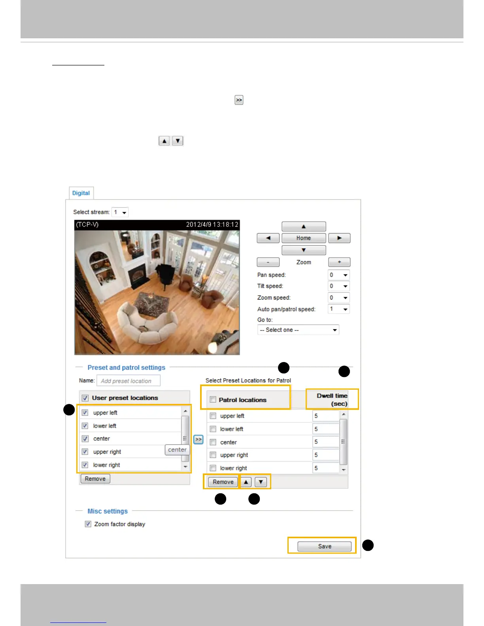Check 'upper right' patrol location

[x=213, y=455]
